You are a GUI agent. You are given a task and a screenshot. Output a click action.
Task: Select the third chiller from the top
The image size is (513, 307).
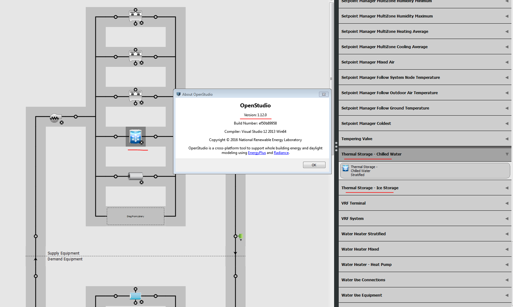(x=136, y=96)
